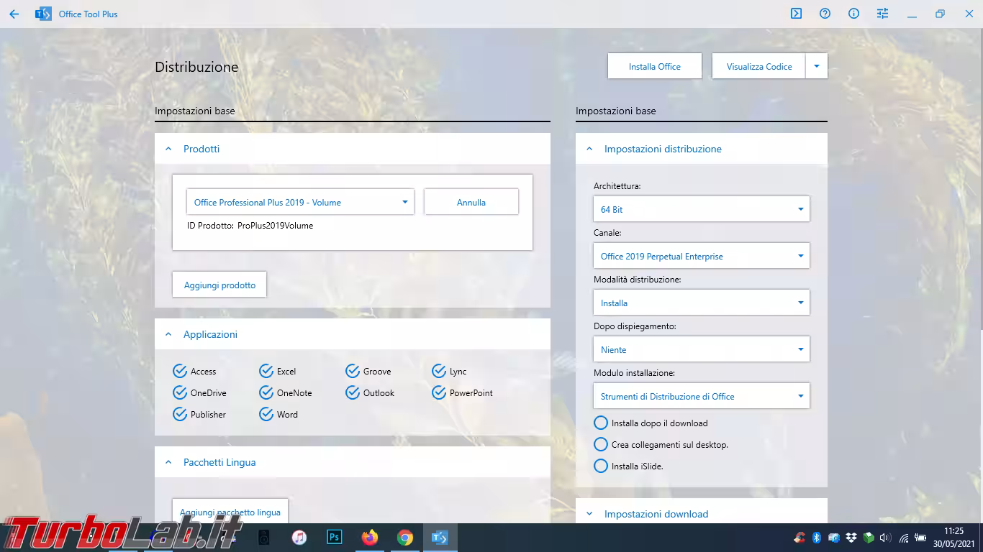Open the command console icon
The width and height of the screenshot is (983, 552).
click(x=796, y=14)
